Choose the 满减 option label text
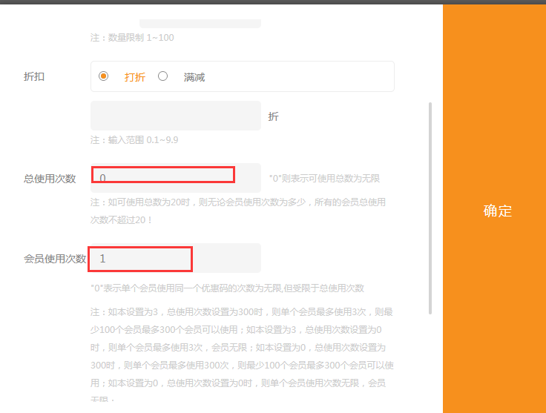 [x=194, y=76]
